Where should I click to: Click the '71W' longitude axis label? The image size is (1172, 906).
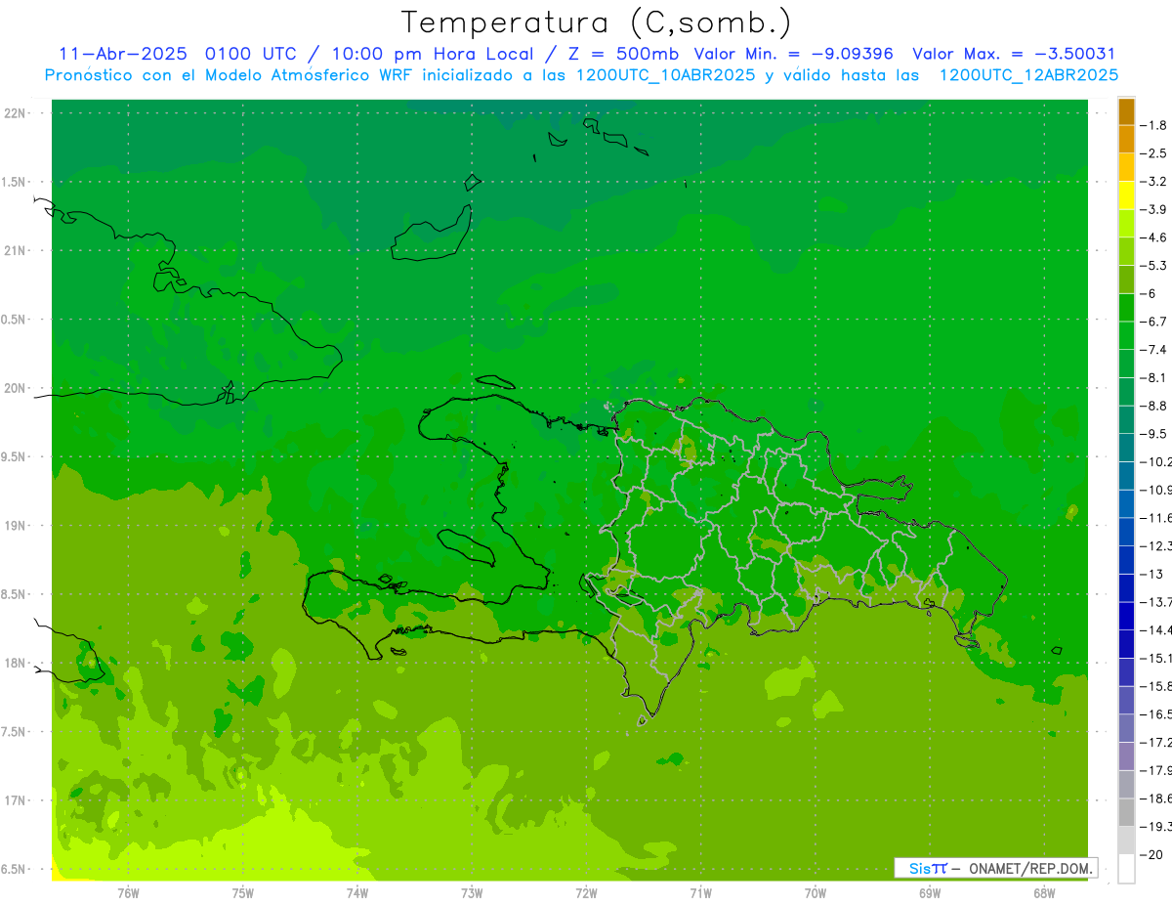[700, 893]
